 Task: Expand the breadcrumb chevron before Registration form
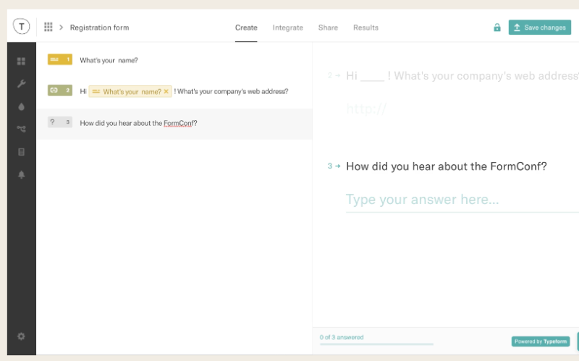point(61,27)
